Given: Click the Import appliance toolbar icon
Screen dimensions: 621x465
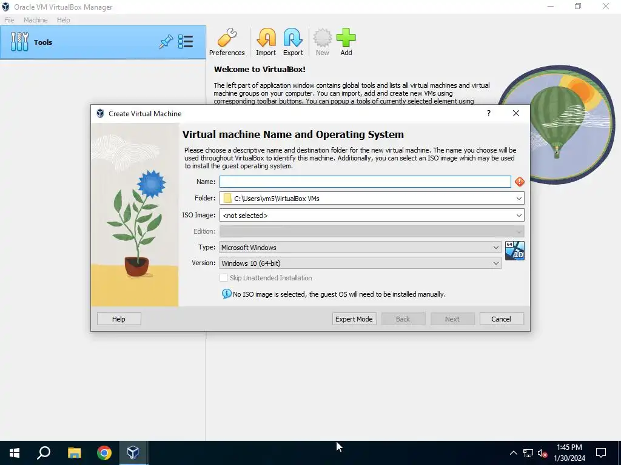Looking at the screenshot, I should (266, 42).
